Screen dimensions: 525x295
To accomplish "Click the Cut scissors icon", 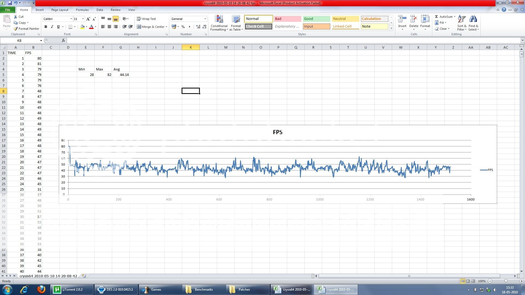I will pos(16,17).
